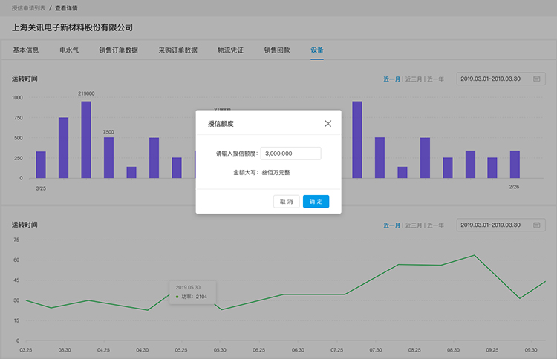
Task: Go to the 采购订单数据 tab
Action: click(x=177, y=51)
